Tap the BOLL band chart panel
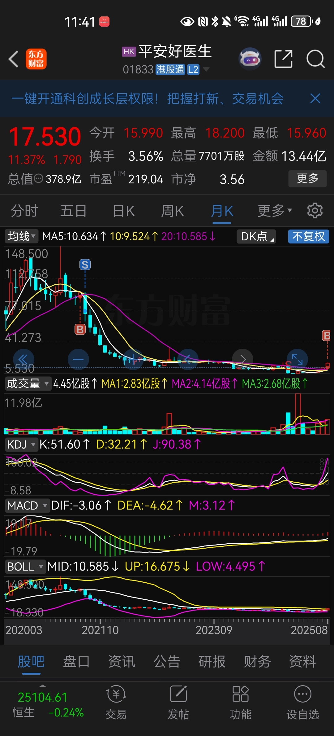 tap(167, 597)
